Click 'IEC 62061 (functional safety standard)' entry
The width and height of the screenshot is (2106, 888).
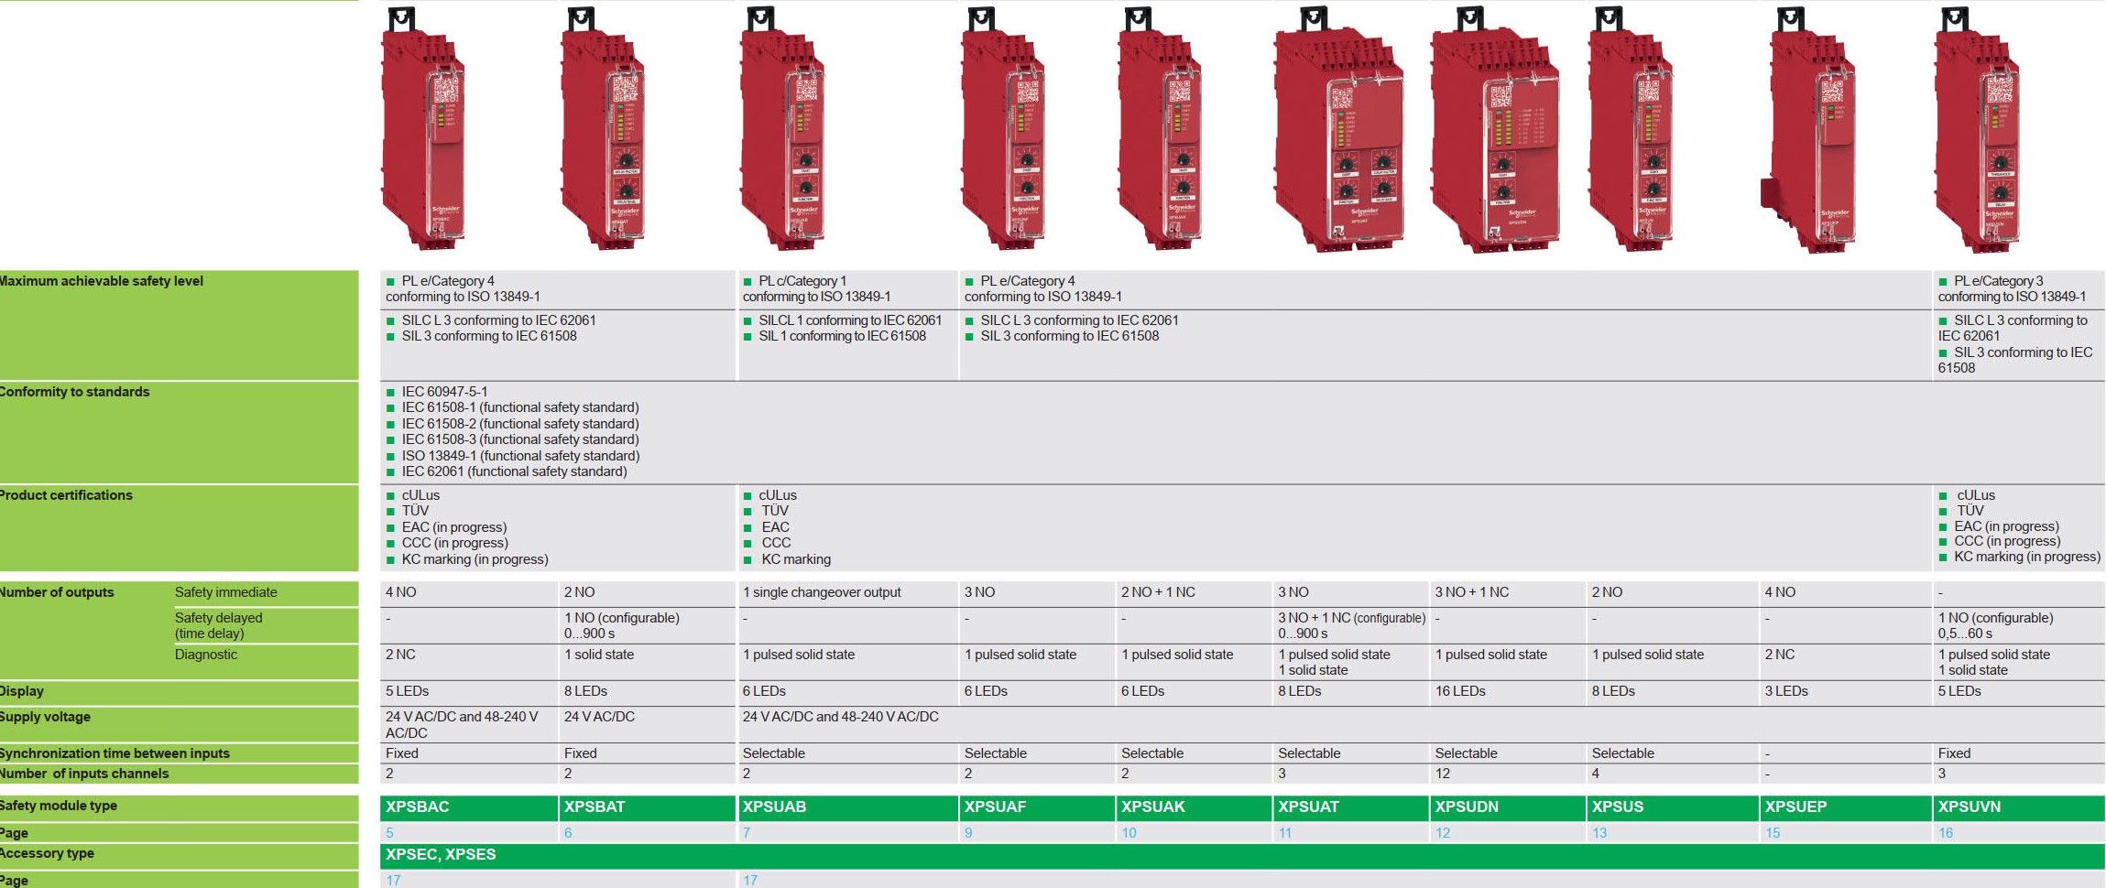[514, 471]
